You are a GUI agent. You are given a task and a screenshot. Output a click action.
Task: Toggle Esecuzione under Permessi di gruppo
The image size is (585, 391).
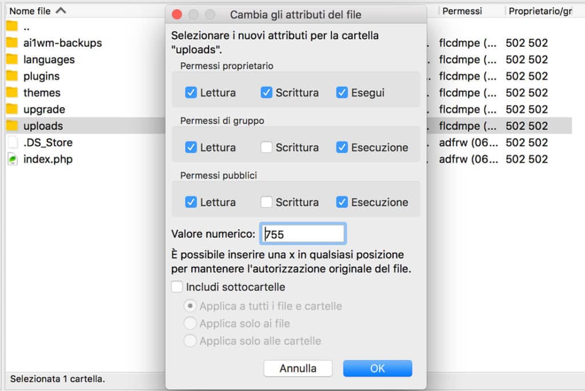(x=342, y=147)
